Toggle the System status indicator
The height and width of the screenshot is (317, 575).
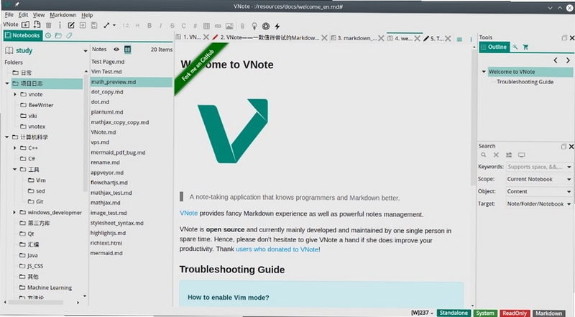point(485,313)
